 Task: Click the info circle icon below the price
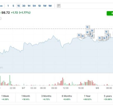pos(1,19)
